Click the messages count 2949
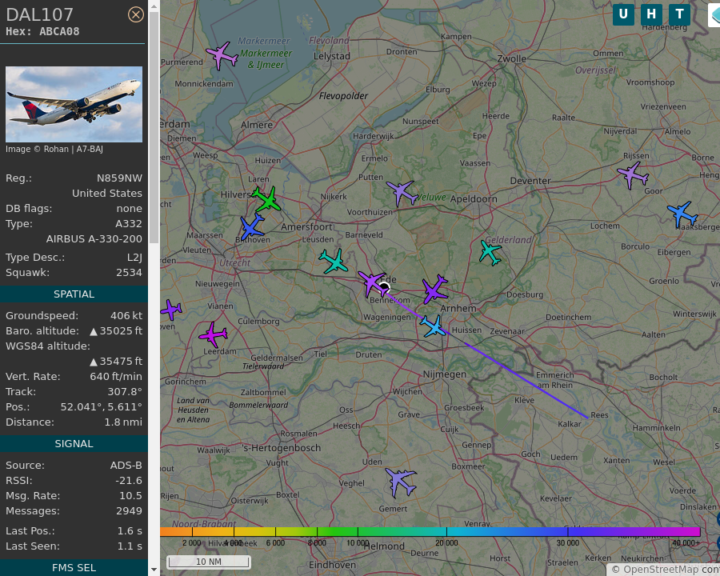 click(129, 510)
